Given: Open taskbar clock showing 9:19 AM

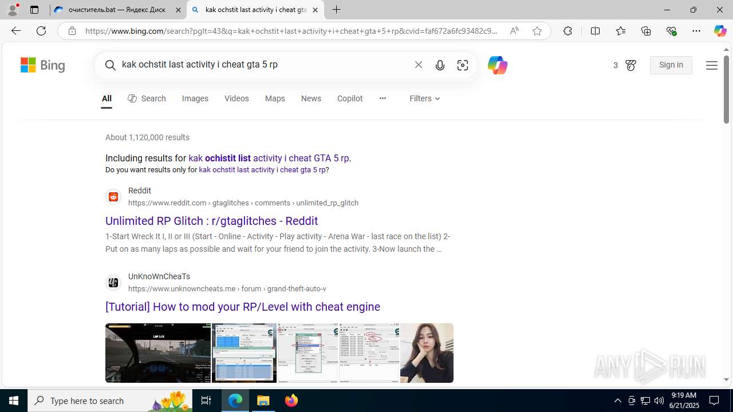Looking at the screenshot, I should (684, 401).
